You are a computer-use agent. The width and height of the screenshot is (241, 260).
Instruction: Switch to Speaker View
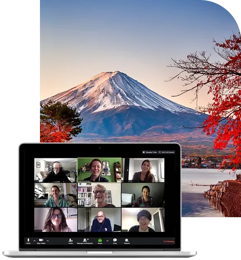coord(150,152)
